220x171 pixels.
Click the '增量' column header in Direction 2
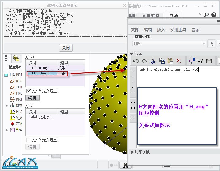[71, 112]
